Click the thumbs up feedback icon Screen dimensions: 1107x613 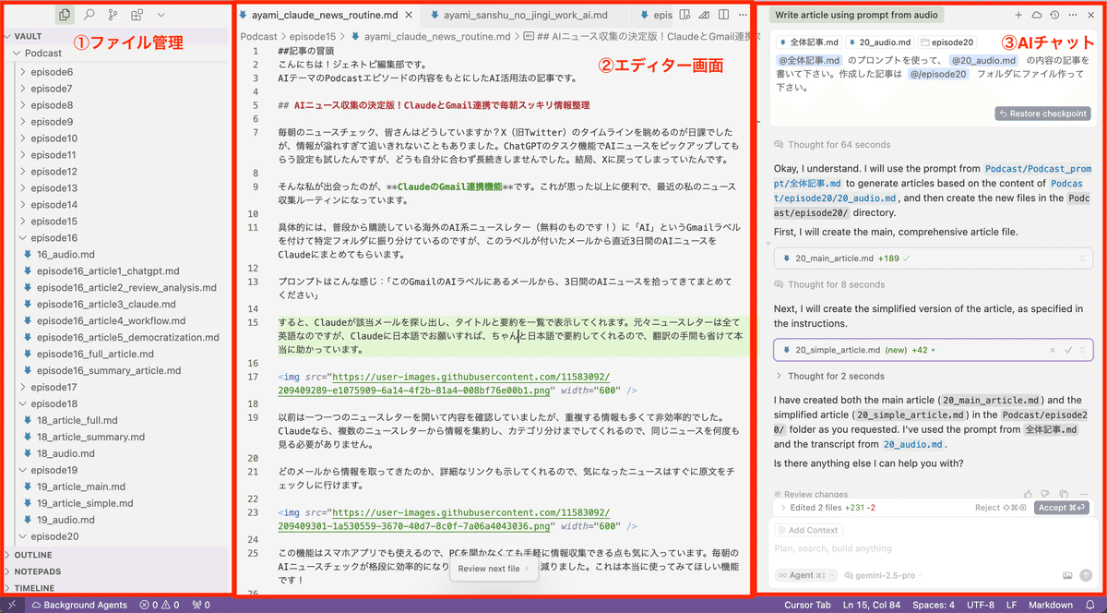(1029, 494)
